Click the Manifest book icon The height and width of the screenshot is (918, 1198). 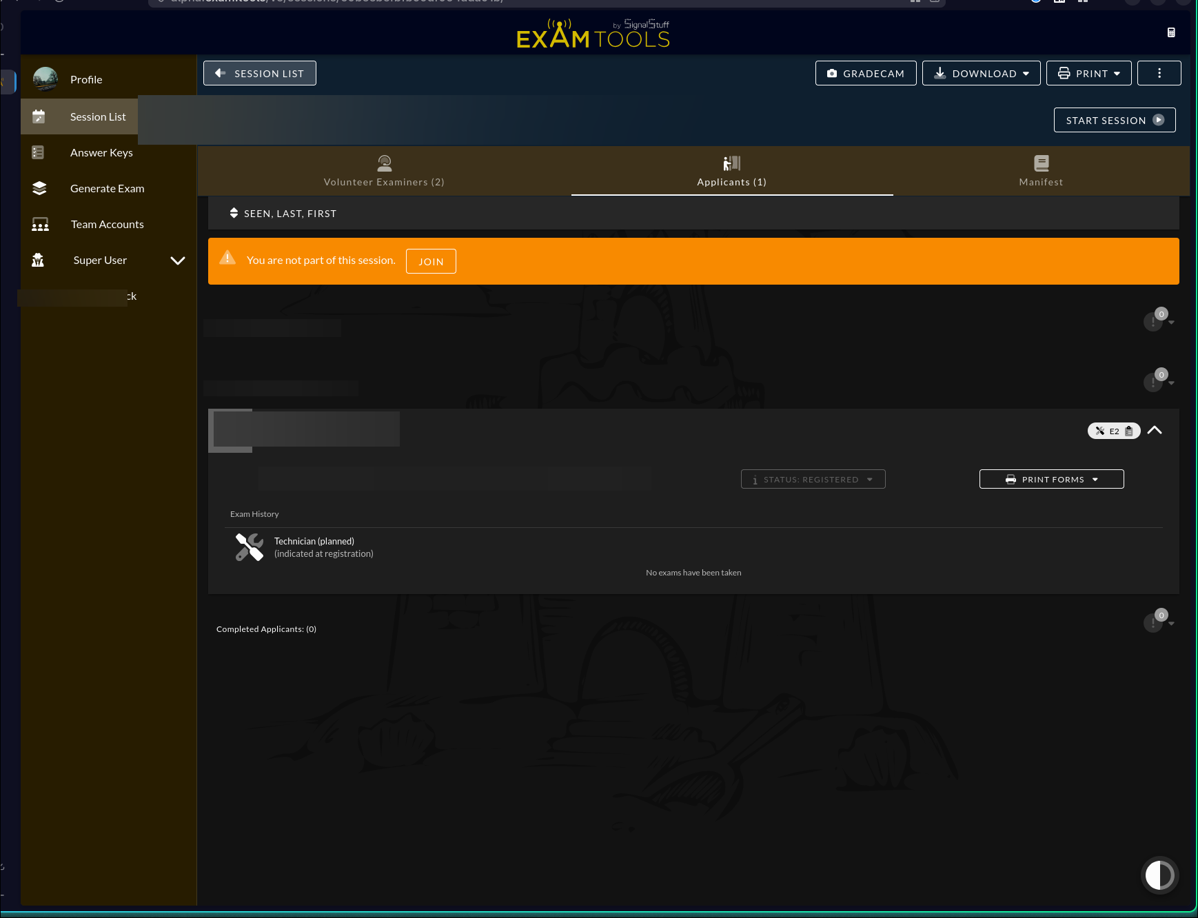[1042, 163]
